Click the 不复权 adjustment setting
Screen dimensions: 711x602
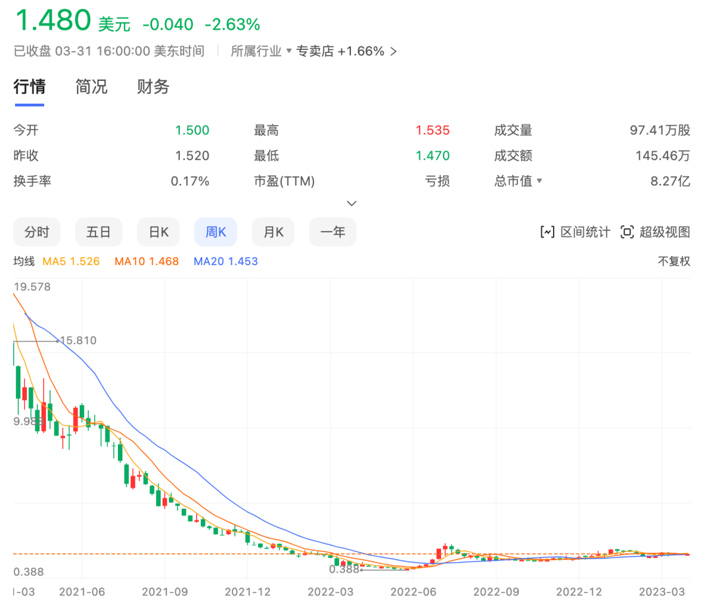click(674, 261)
